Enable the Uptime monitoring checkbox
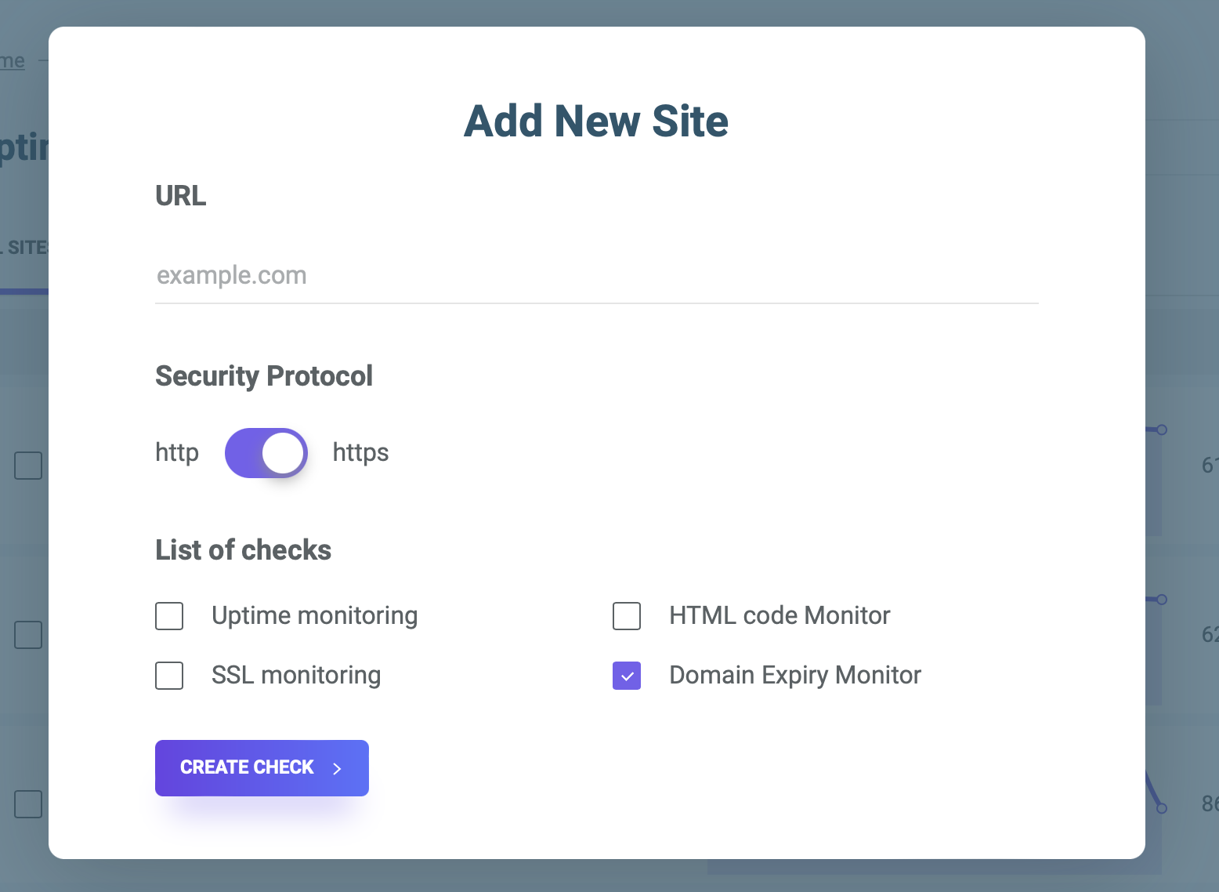The height and width of the screenshot is (892, 1219). click(169, 616)
